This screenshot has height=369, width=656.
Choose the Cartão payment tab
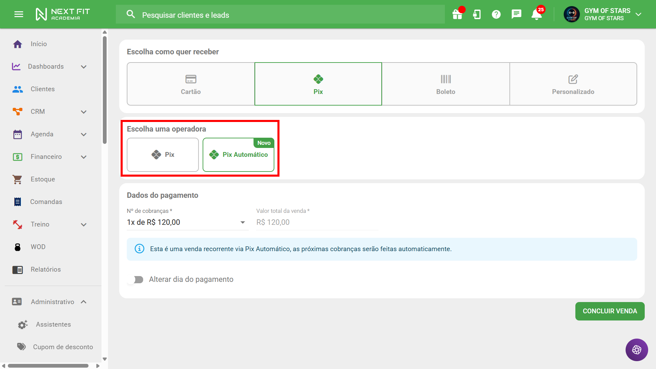[191, 84]
